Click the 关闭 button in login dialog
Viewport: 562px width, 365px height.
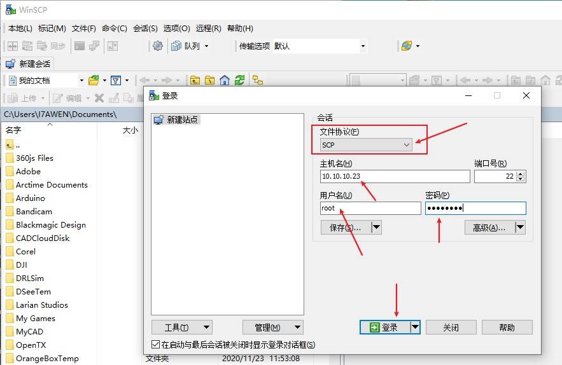tap(451, 327)
